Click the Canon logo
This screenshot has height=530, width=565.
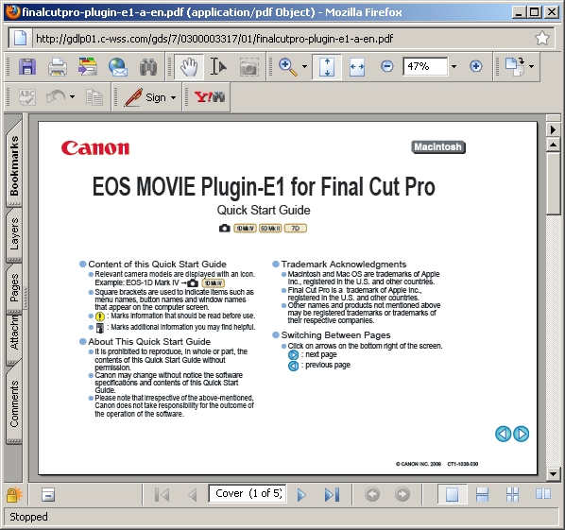pyautogui.click(x=95, y=147)
